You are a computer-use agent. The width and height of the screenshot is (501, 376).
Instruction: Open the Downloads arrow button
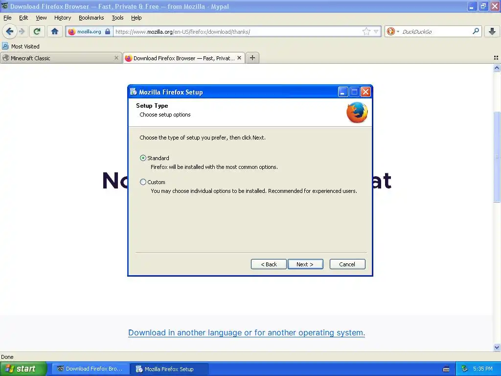(492, 31)
